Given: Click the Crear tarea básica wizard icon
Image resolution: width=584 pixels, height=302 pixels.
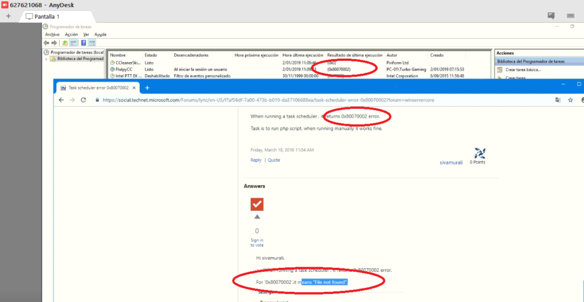Looking at the screenshot, I should [x=500, y=70].
